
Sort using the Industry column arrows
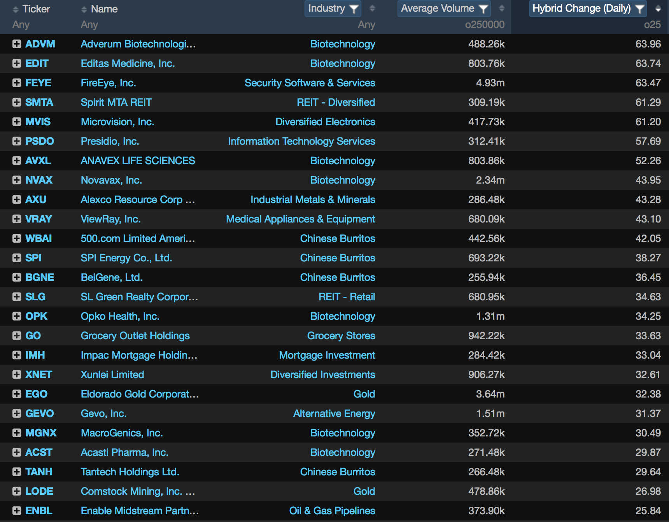(x=372, y=9)
